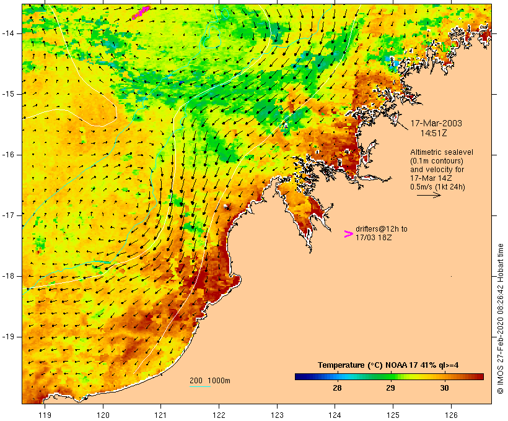Click the '200 1000m' isobath legend text
Viewport: 508px width, 421px height.
coord(210,381)
